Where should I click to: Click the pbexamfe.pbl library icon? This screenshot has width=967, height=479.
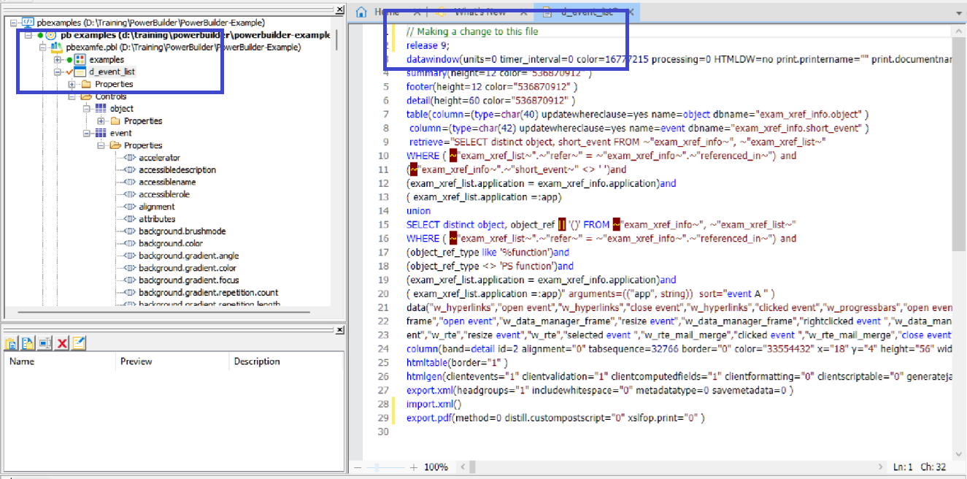point(58,47)
